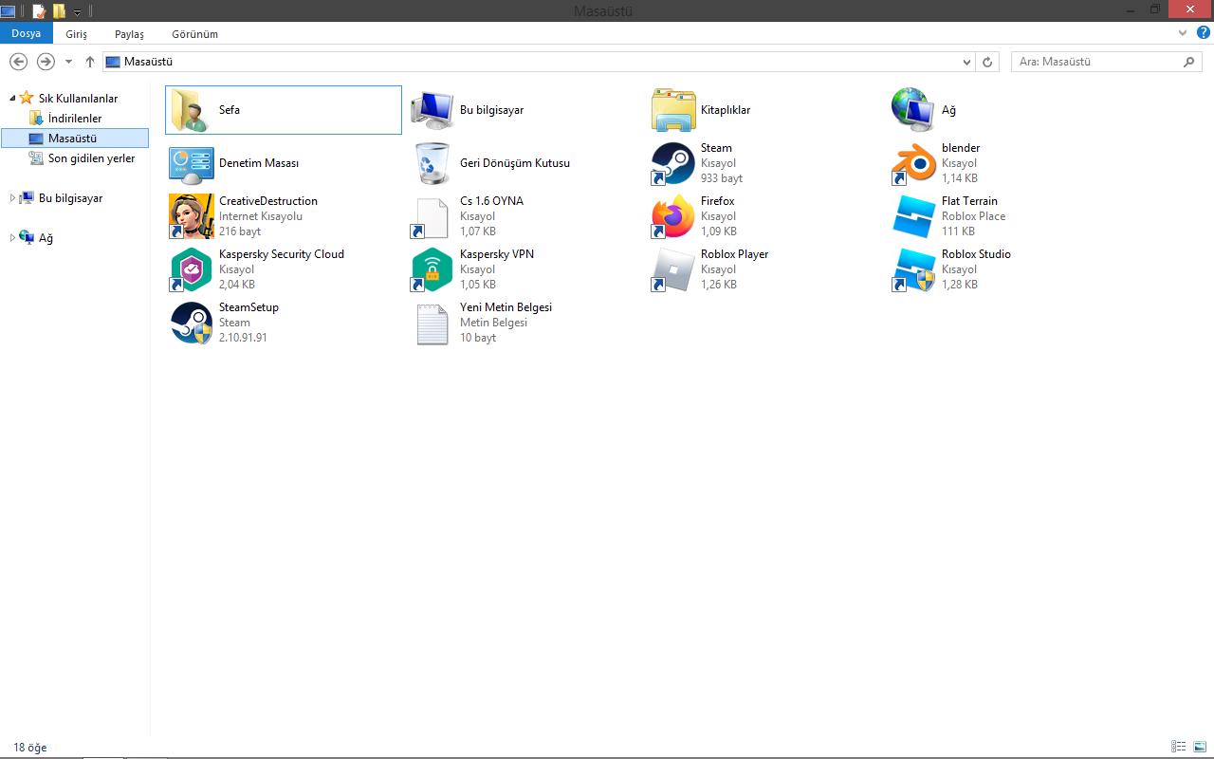Select the Steam shortcut icon
This screenshot has height=759, width=1214.
[x=672, y=163]
